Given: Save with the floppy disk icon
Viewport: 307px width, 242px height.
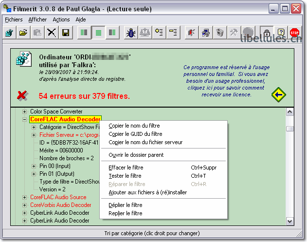Looking at the screenshot, I should coord(66,33).
